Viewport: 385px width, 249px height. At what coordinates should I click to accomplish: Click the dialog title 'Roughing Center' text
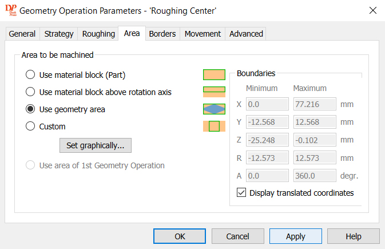tap(183, 11)
